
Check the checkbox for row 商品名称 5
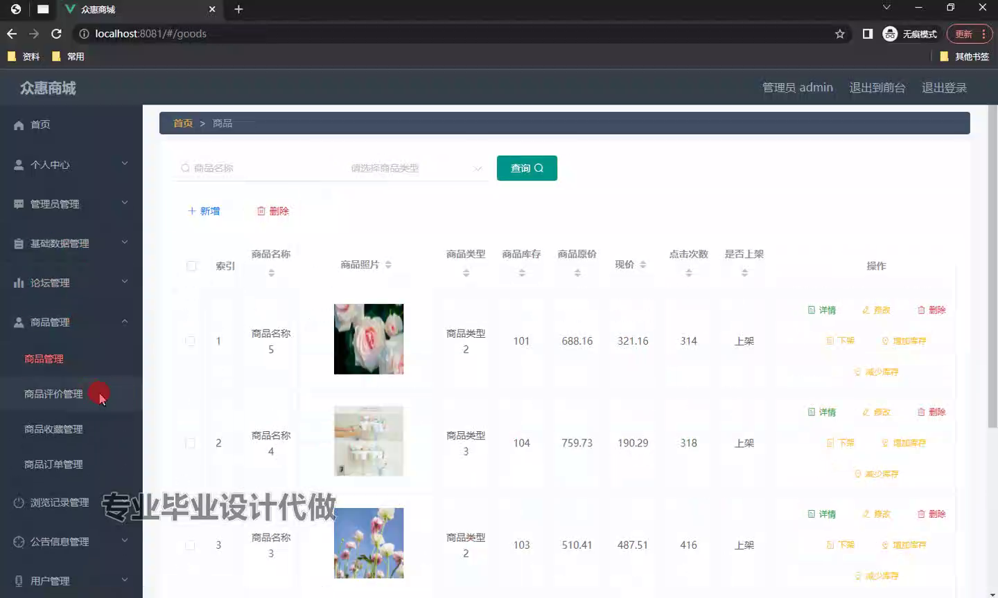(x=190, y=341)
